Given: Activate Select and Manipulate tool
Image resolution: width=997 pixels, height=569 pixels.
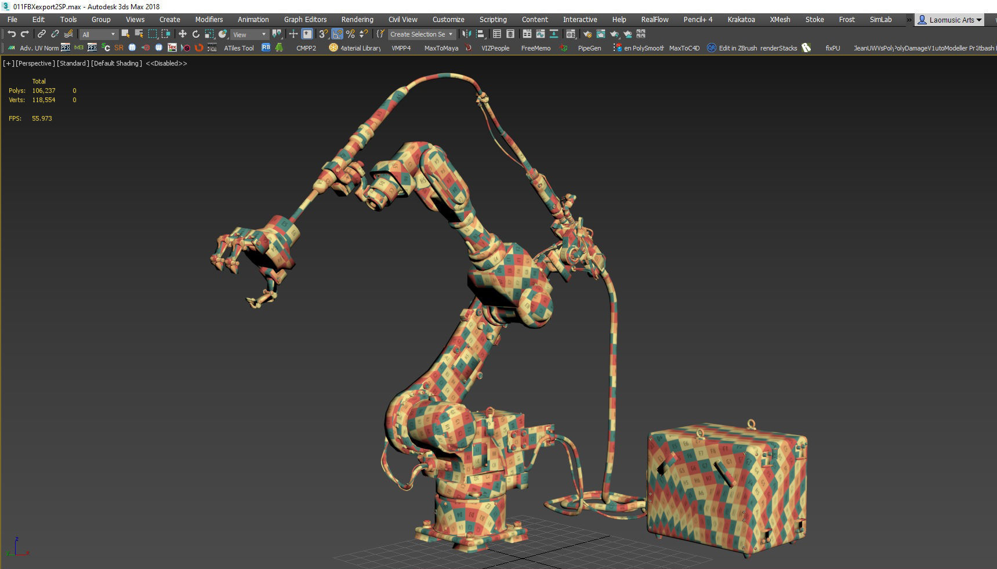Looking at the screenshot, I should (293, 34).
